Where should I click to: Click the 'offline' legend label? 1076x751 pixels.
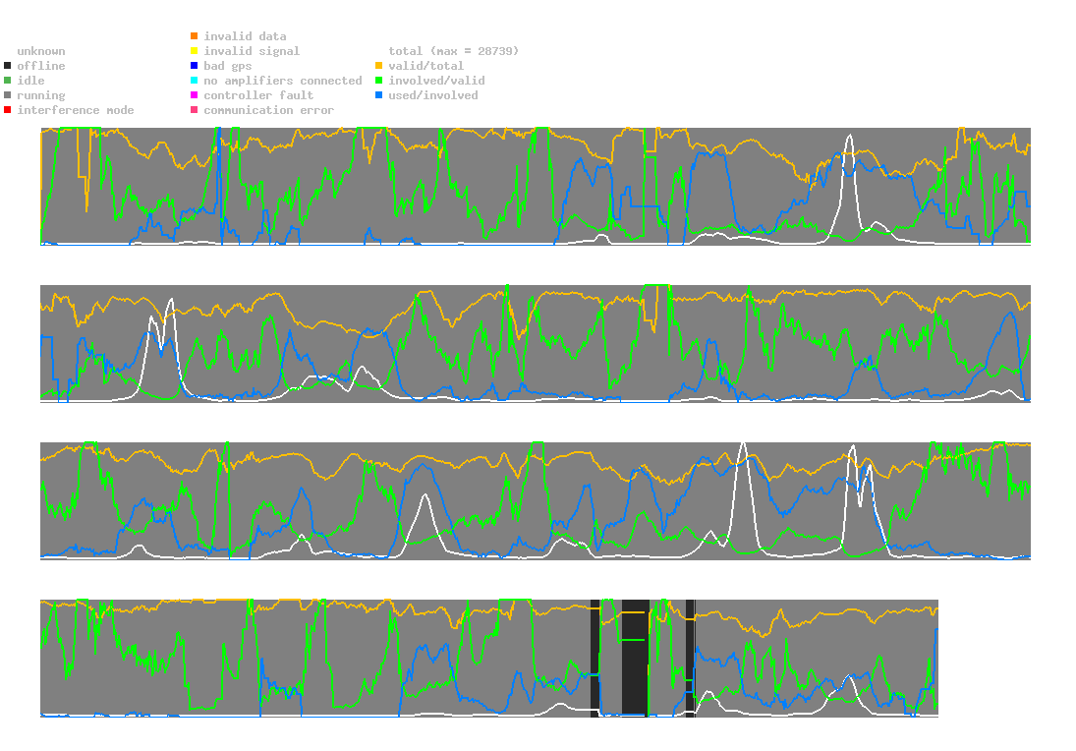coord(41,66)
